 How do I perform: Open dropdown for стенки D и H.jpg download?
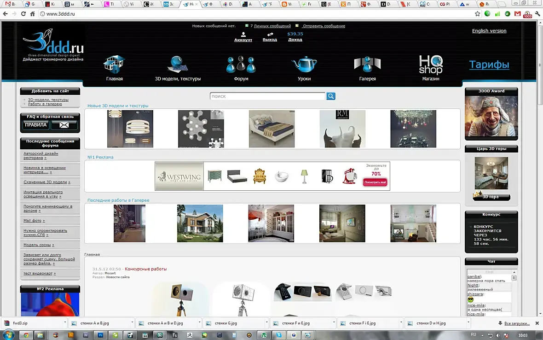click(x=468, y=322)
